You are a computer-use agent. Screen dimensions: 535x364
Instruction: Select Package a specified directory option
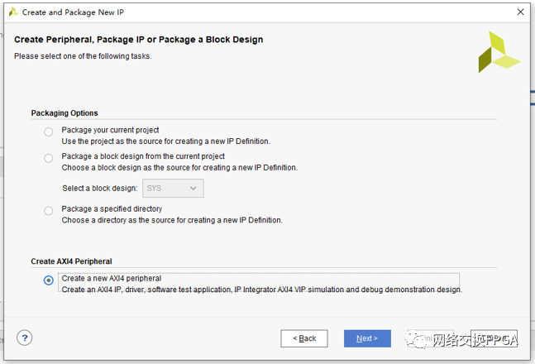(49, 211)
